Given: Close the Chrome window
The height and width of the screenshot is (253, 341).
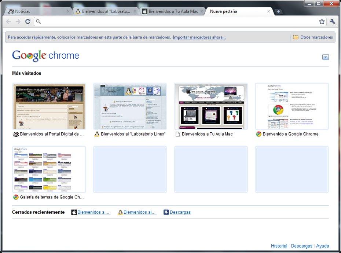Looking at the screenshot, I should (331, 4).
